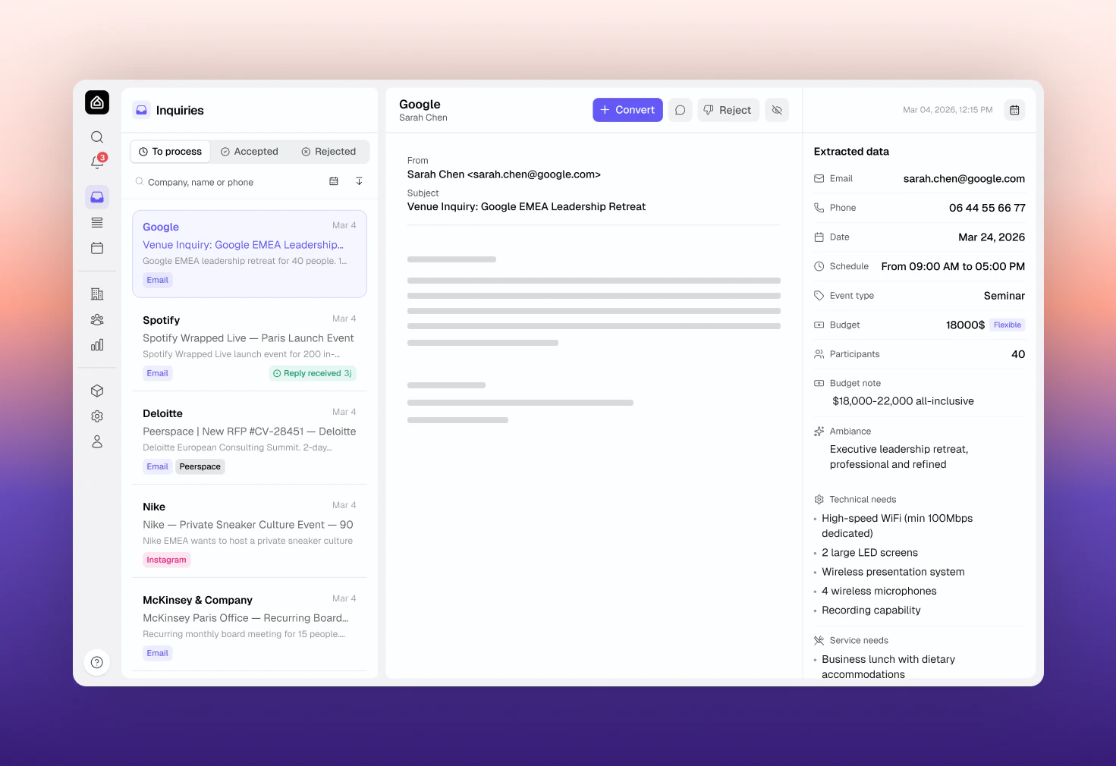The image size is (1116, 766).
Task: Click the Wireless presentation system item
Action: 893,572
